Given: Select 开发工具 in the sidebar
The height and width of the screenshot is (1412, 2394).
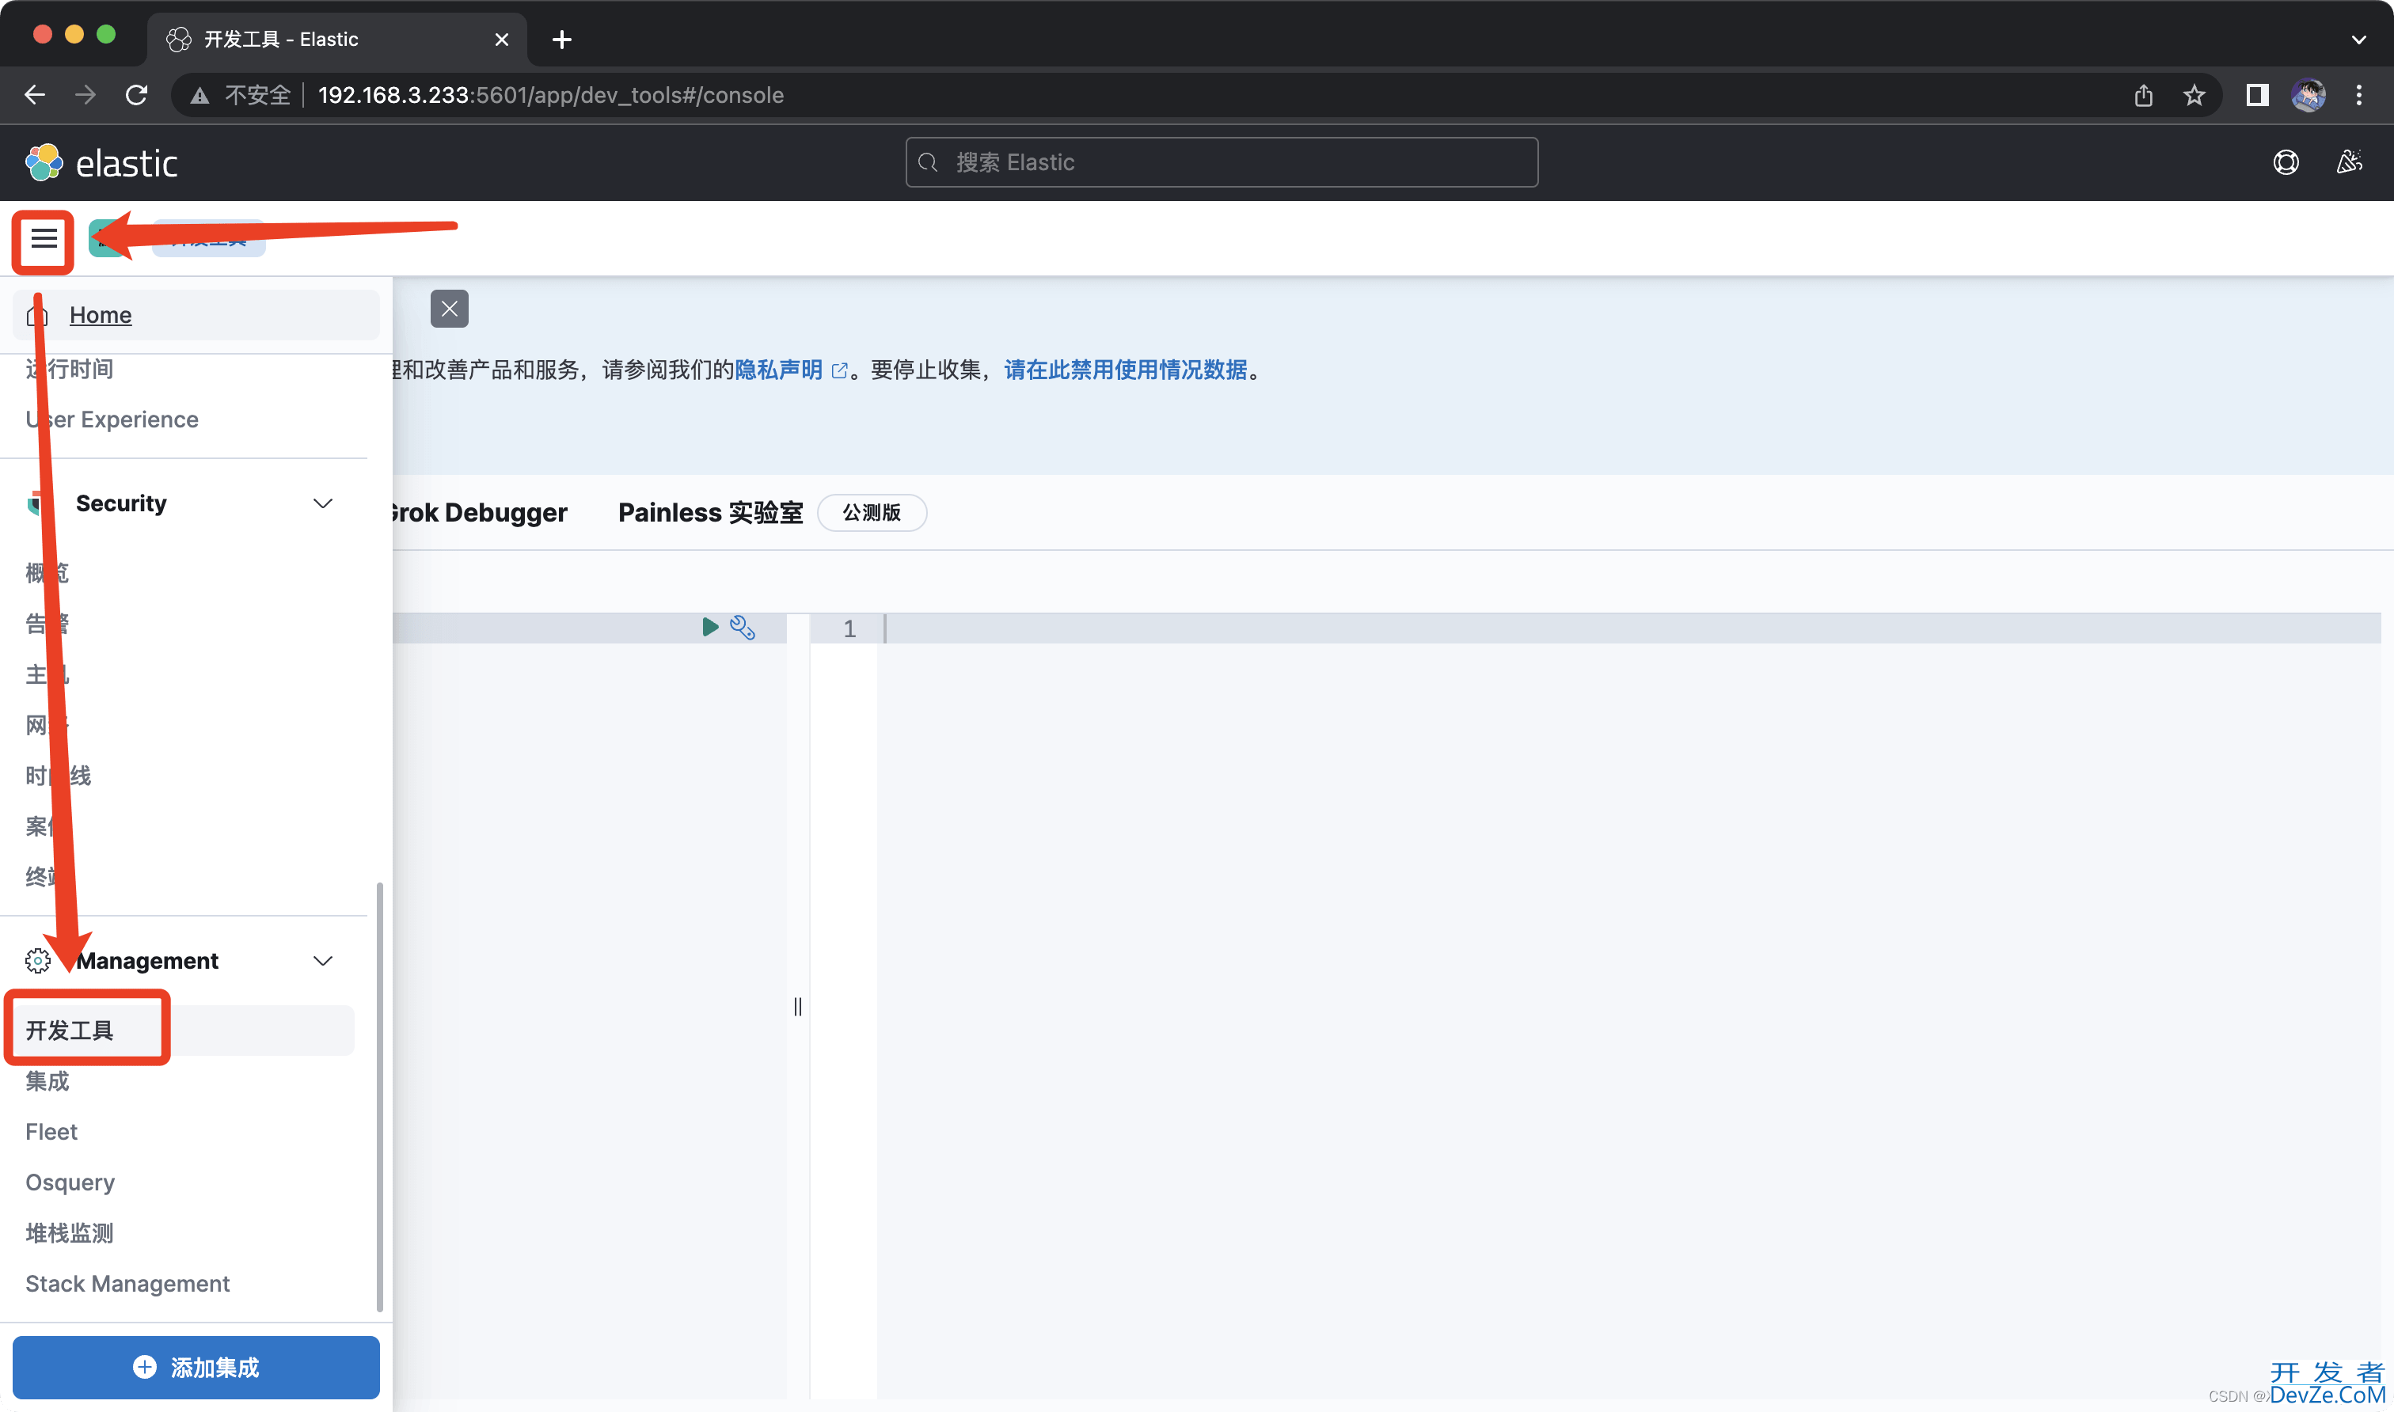Looking at the screenshot, I should coord(184,1031).
